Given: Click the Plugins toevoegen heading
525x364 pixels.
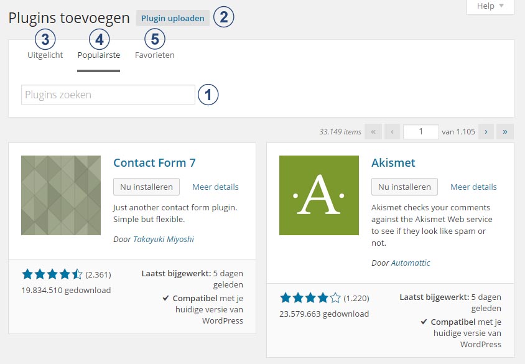Looking at the screenshot, I should 69,18.
